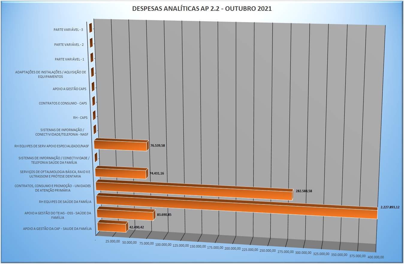The width and height of the screenshot is (404, 264).
Task: Click SERVIÇOS DE OFTALMOLOGIA BÁSICA label
Action: 55,174
